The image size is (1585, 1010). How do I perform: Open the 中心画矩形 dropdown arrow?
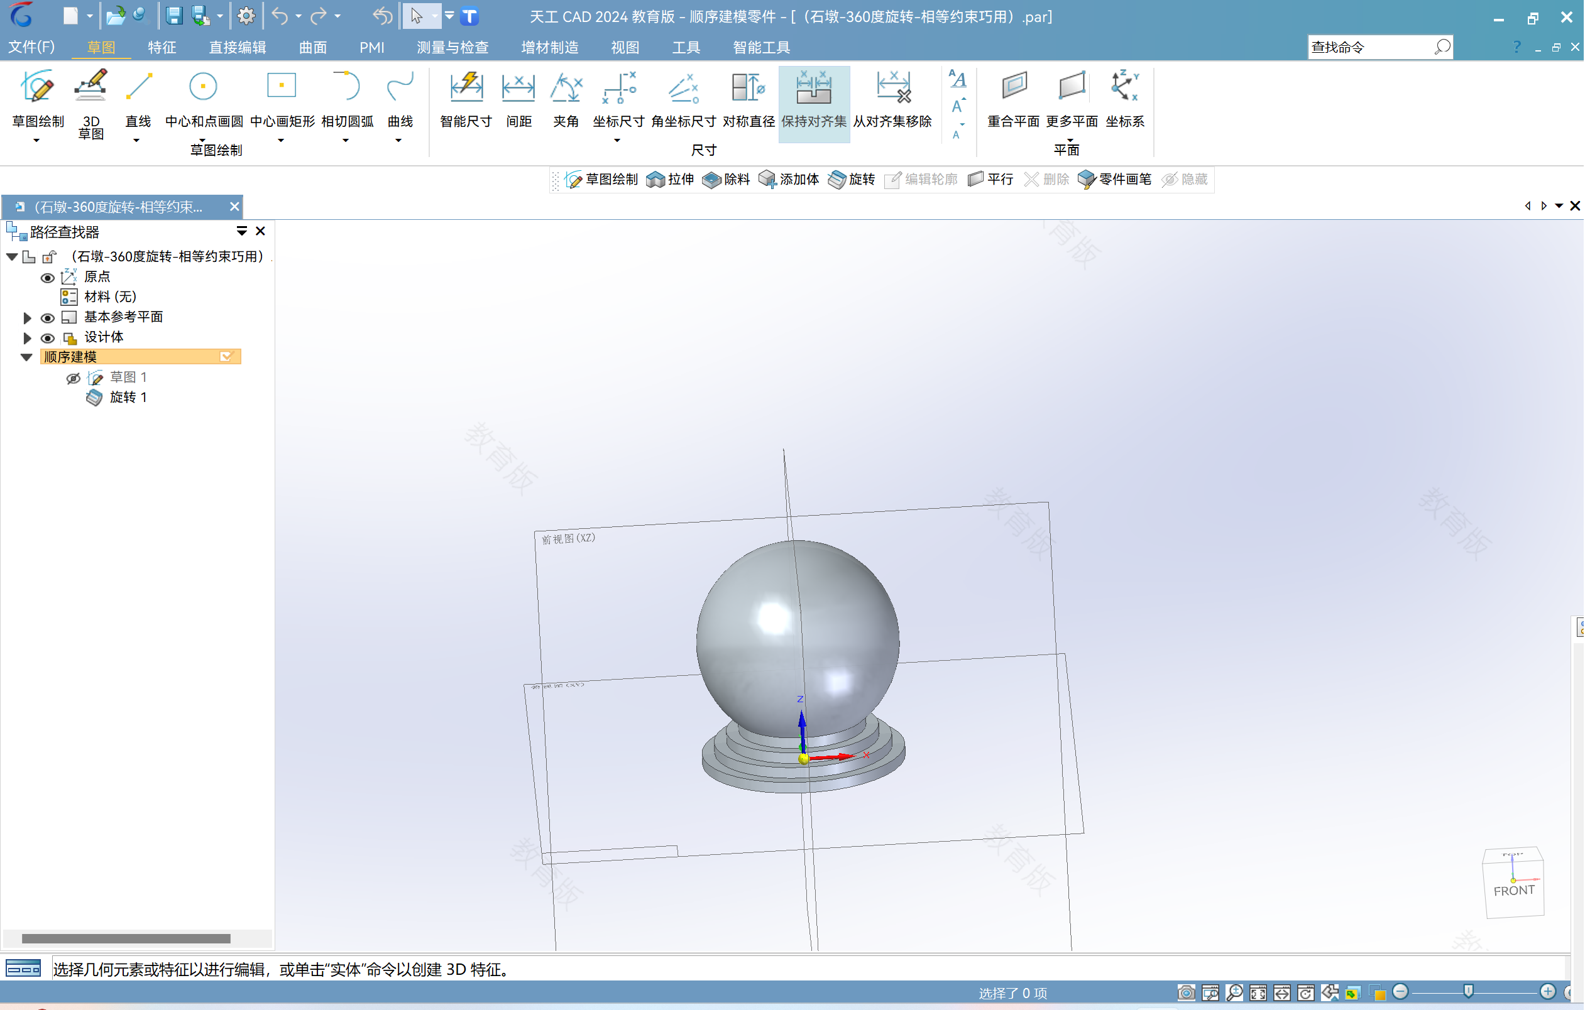[x=281, y=141]
